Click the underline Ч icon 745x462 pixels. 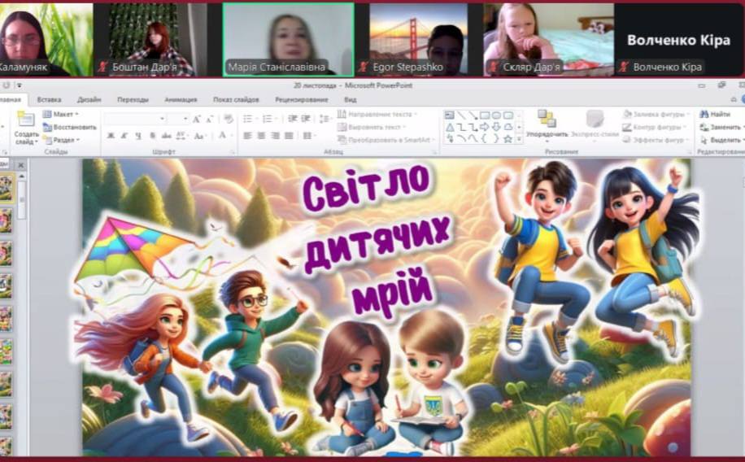[135, 136]
